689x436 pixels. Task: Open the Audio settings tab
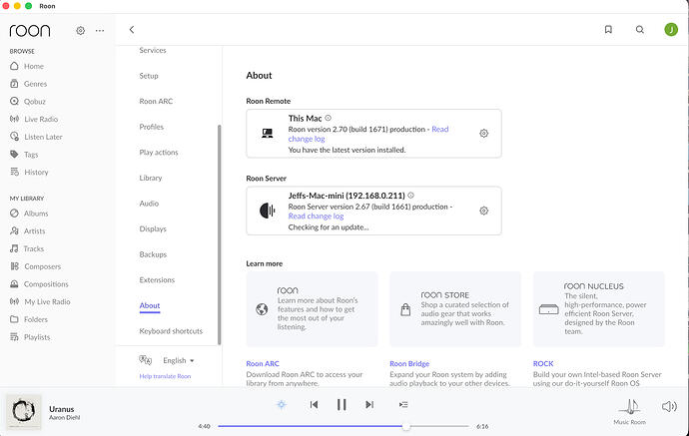[x=149, y=204]
